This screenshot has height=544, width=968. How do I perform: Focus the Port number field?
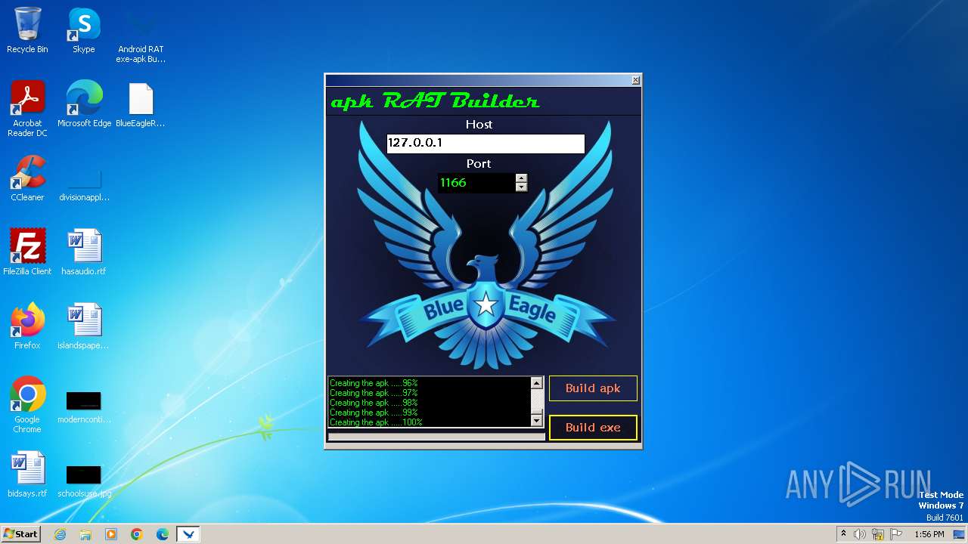click(x=476, y=183)
